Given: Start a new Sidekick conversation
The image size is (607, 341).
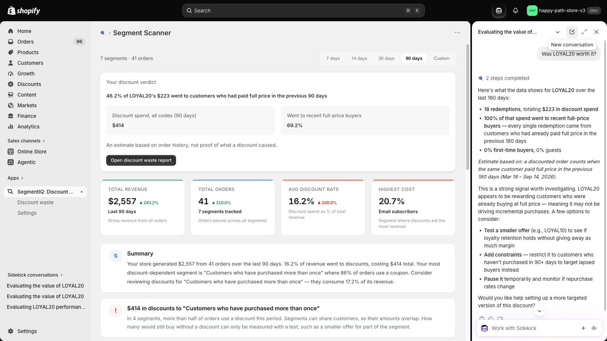Looking at the screenshot, I should (x=572, y=32).
